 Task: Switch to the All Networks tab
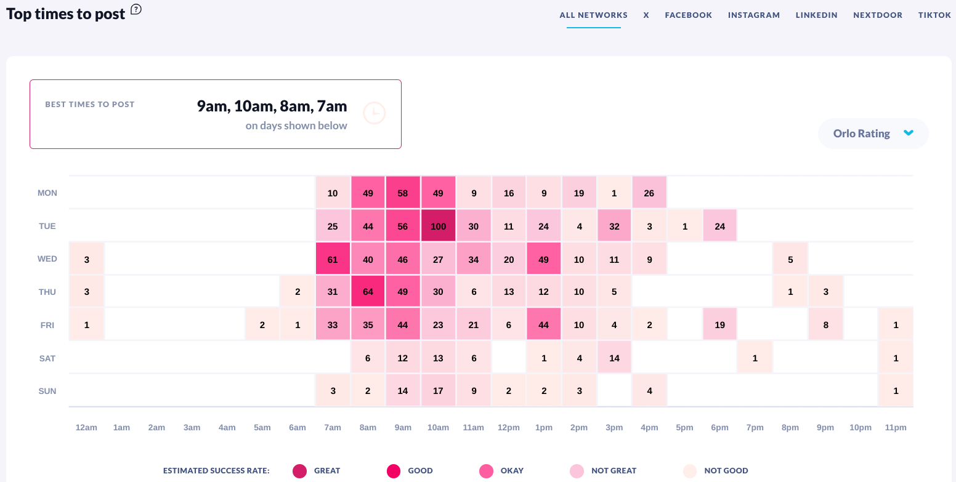click(593, 15)
